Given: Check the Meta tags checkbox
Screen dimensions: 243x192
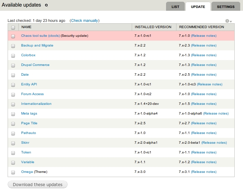Looking at the screenshot, I should (13, 114).
